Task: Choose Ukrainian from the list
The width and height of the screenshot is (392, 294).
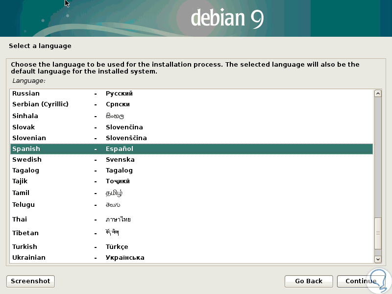Action: [192, 258]
